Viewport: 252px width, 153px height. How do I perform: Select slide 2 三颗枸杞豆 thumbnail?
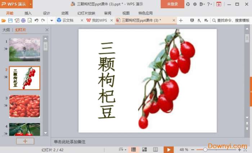(24, 78)
